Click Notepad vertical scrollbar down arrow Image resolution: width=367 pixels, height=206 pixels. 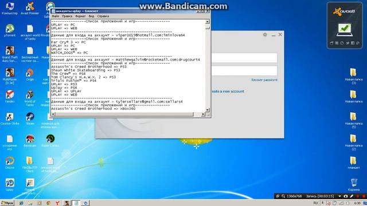tap(208, 110)
